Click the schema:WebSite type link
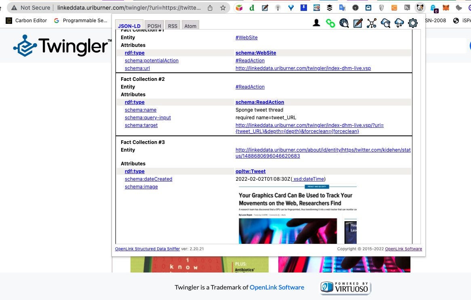This screenshot has width=471, height=300. [256, 53]
